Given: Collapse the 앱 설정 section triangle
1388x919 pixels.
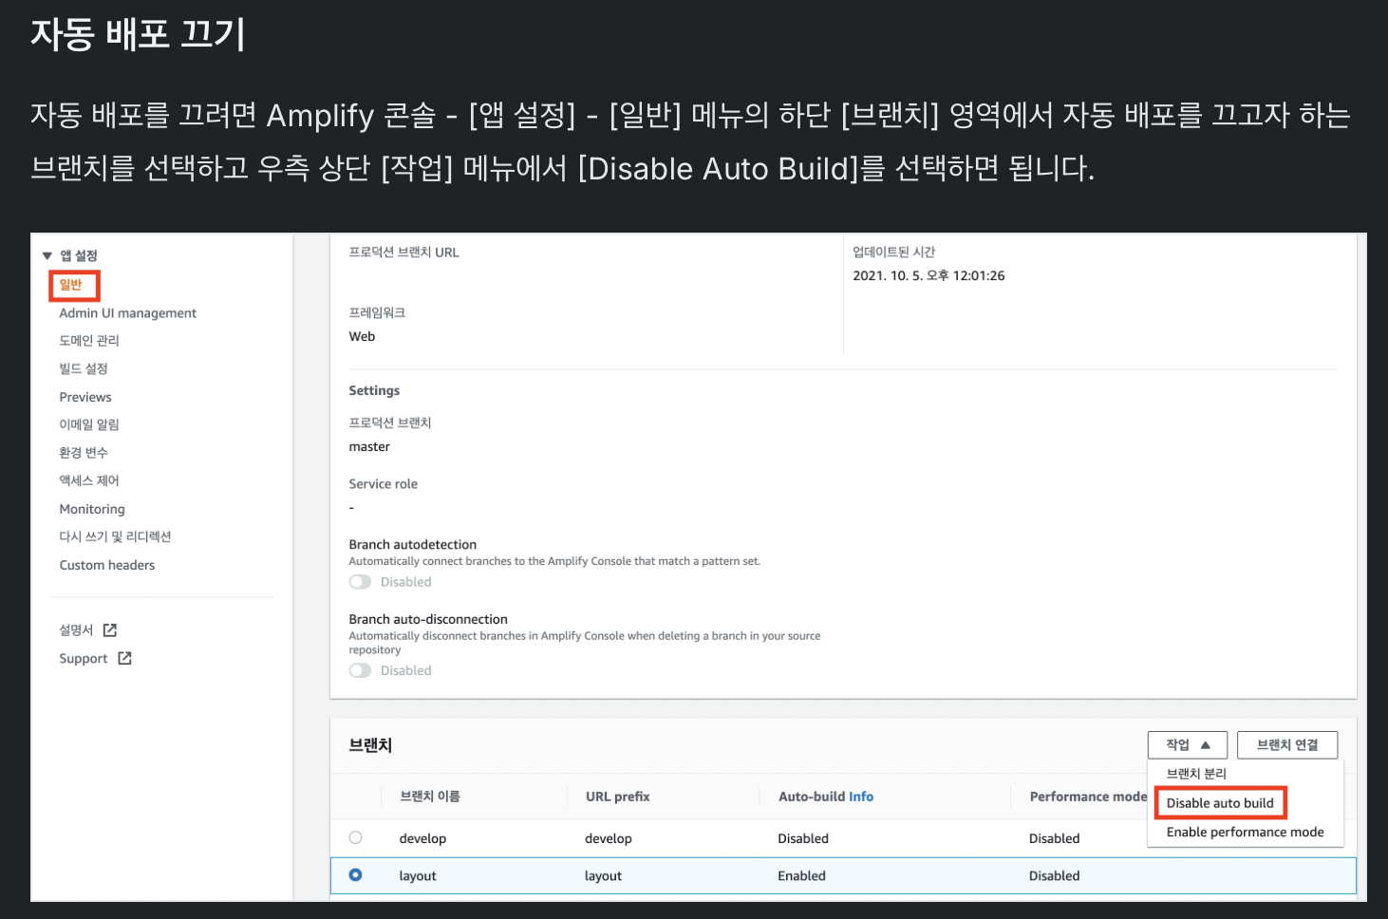Looking at the screenshot, I should click(x=47, y=255).
